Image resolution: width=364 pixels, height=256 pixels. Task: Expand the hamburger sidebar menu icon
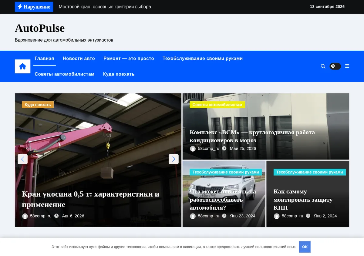(347, 66)
